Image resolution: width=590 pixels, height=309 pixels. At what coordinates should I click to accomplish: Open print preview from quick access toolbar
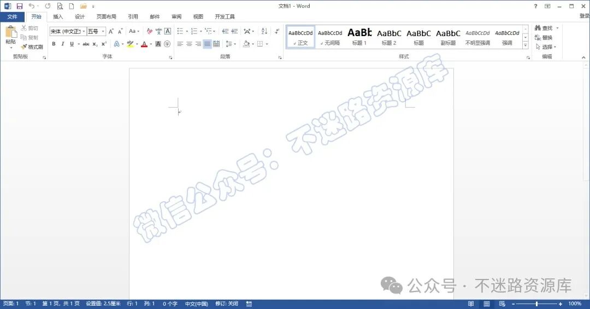click(x=60, y=6)
